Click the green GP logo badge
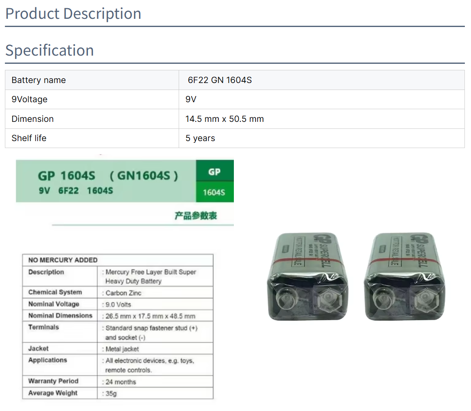This screenshot has height=411, width=471. (215, 171)
